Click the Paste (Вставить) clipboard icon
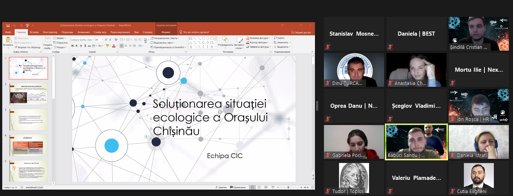 (8, 41)
